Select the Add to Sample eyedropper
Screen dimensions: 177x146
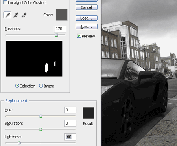tap(16, 15)
